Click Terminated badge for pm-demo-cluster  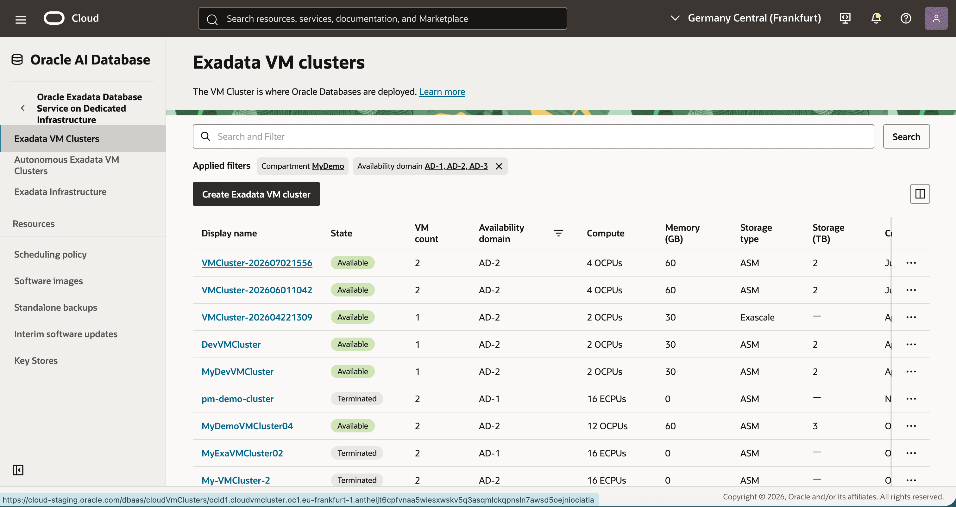pyautogui.click(x=357, y=399)
